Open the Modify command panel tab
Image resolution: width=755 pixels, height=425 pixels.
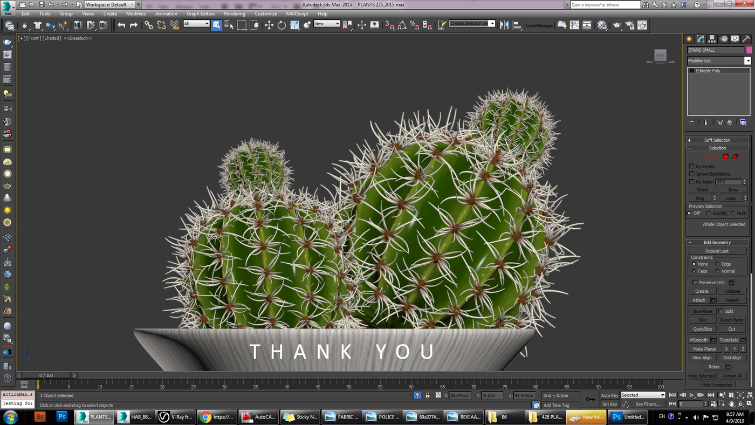[x=701, y=39]
